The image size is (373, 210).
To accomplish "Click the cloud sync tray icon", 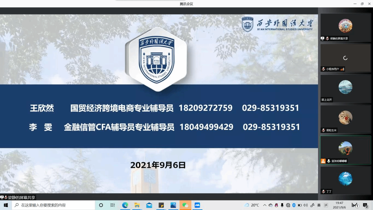I will click(271, 205).
